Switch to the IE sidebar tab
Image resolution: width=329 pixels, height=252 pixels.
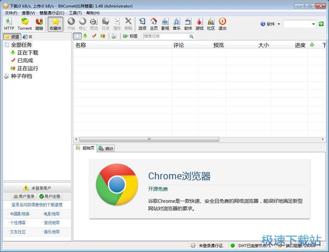pyautogui.click(x=27, y=37)
